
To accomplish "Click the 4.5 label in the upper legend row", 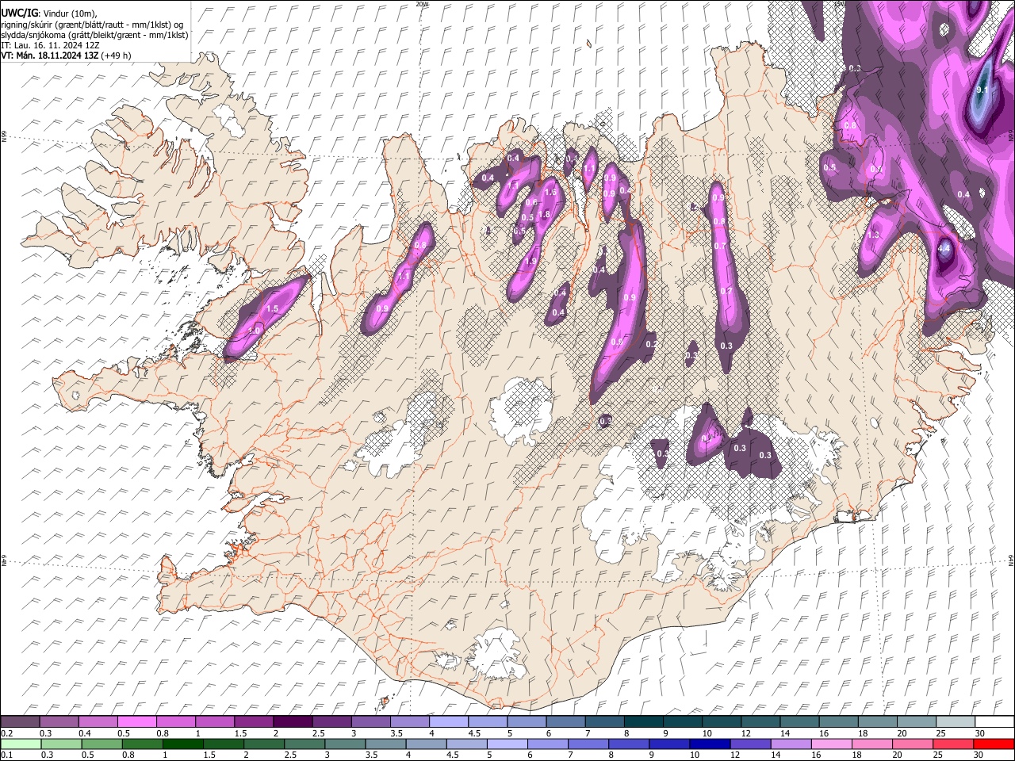I will pyautogui.click(x=474, y=733).
